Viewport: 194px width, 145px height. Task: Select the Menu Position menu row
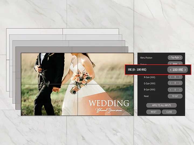tap(161, 57)
